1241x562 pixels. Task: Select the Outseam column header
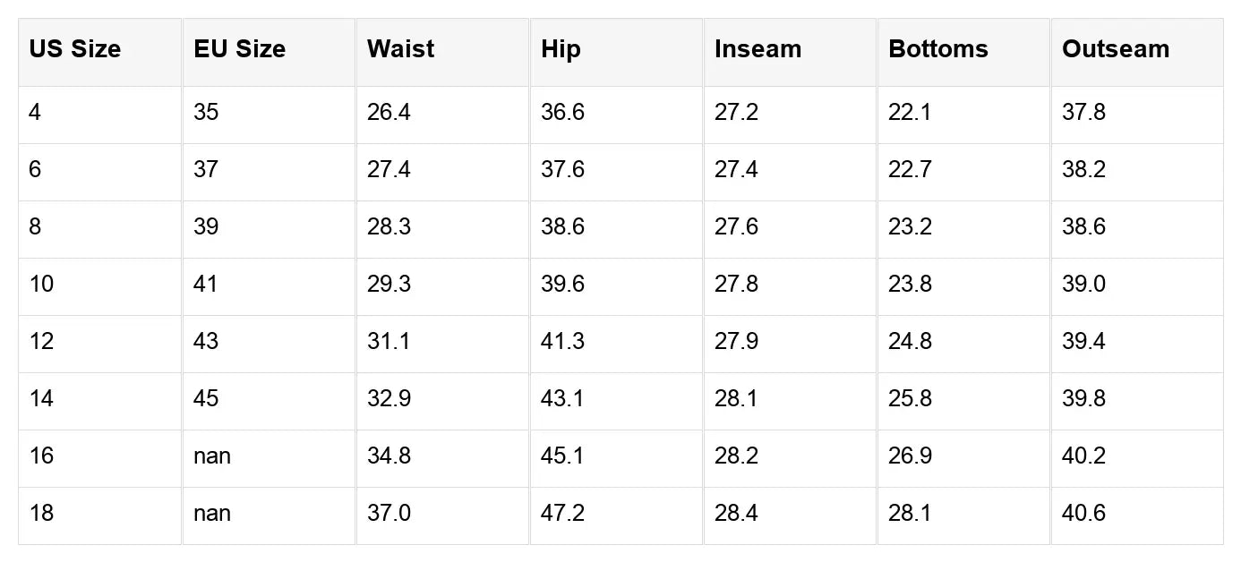[1115, 49]
